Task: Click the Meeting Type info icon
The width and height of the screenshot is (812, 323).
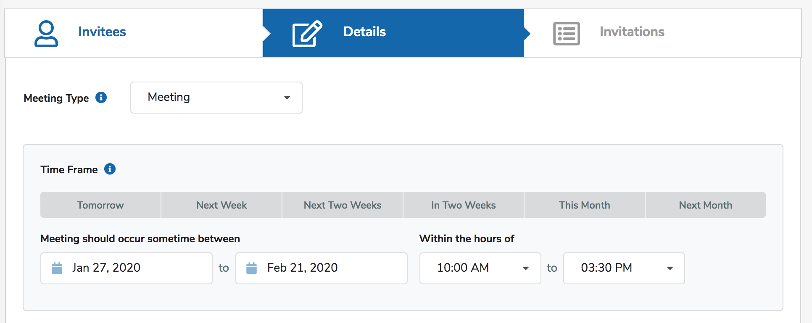Action: (101, 98)
